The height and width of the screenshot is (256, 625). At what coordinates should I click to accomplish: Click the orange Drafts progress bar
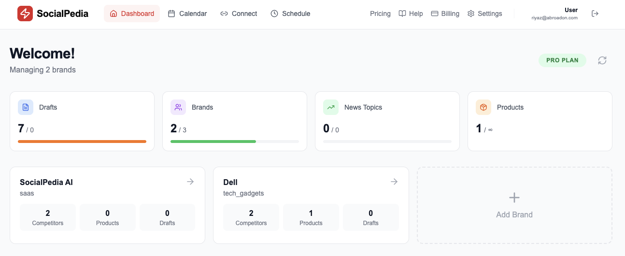click(x=82, y=142)
